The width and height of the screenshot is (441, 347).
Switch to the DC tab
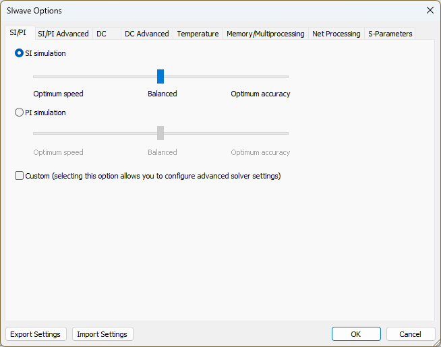101,34
